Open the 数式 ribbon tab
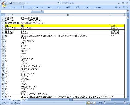Screen dimensions: 130x105 pyautogui.click(x=50, y=7)
